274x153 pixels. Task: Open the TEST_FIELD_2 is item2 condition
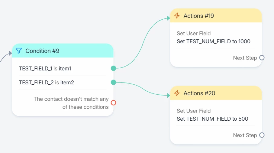pos(46,82)
